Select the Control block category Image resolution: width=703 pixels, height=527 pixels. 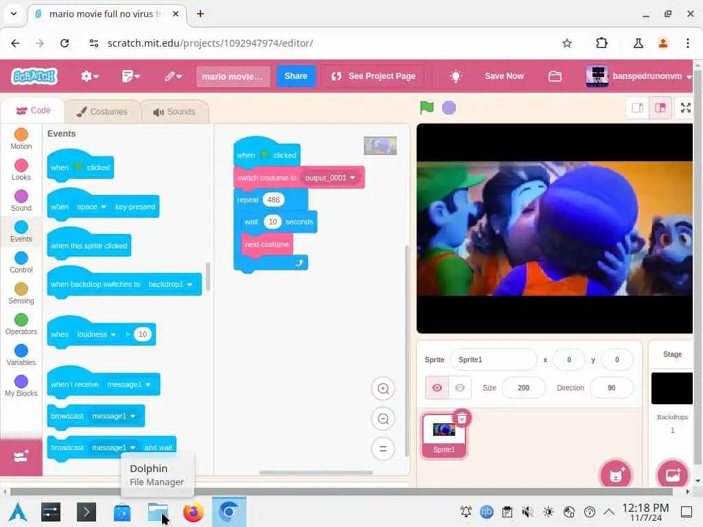click(x=21, y=263)
